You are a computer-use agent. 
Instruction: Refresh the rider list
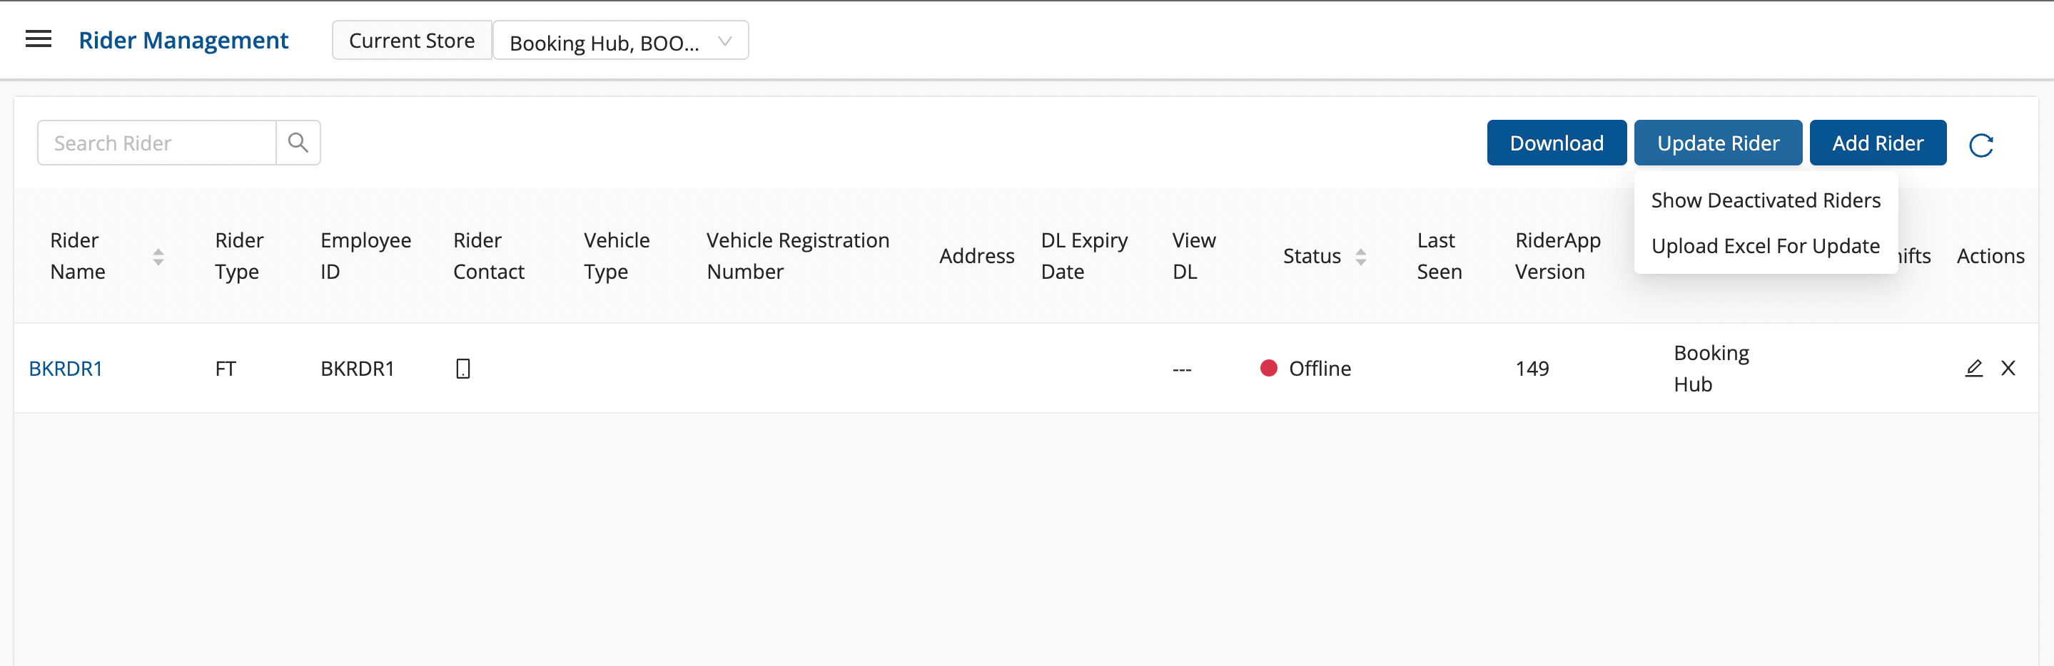point(1980,145)
